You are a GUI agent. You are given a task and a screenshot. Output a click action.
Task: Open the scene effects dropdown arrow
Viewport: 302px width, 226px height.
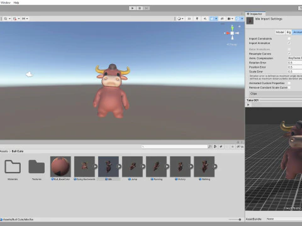pyautogui.click(x=216, y=19)
